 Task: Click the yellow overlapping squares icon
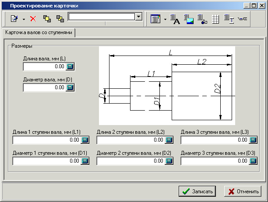pos(47,19)
